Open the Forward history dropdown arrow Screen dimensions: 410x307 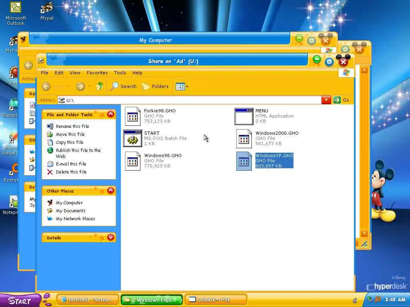89,86
